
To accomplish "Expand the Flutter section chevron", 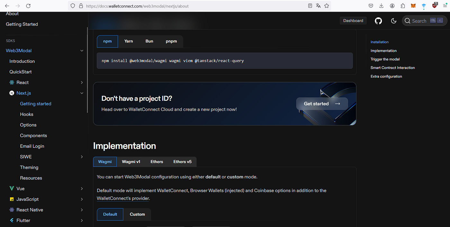I will click(82, 220).
